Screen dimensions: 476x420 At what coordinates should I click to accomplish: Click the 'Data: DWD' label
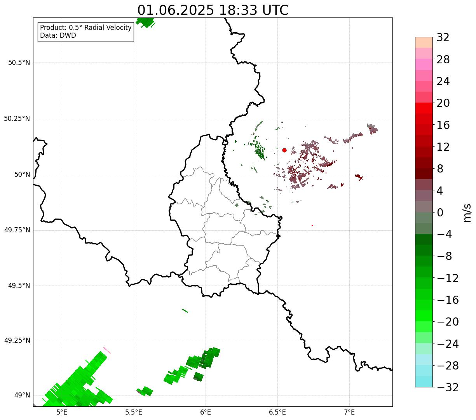click(58, 35)
